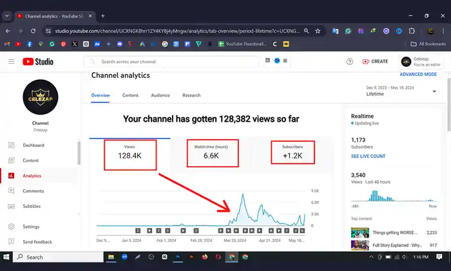The height and width of the screenshot is (271, 451).
Task: Open a new Chrome tab
Action: coord(102,16)
